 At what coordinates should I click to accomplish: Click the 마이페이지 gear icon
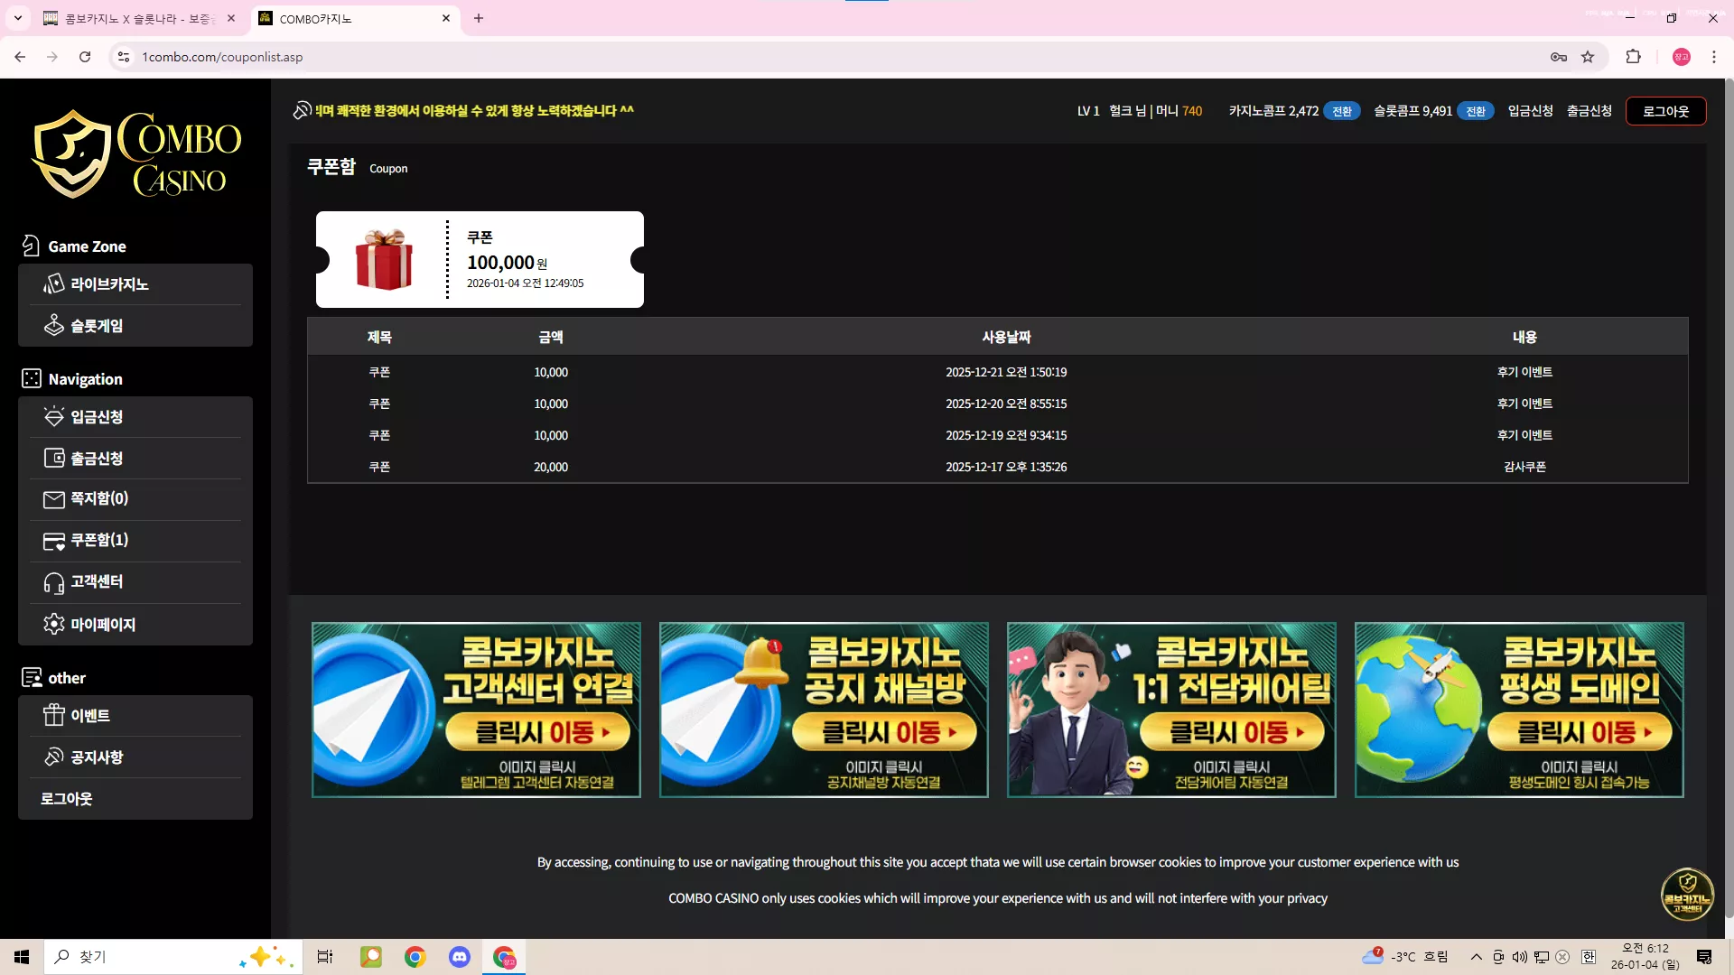point(53,624)
